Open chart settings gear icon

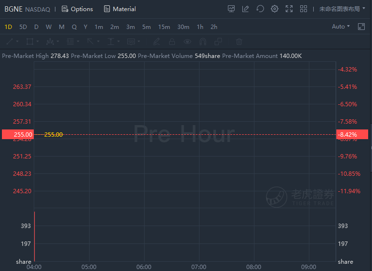[275, 9]
